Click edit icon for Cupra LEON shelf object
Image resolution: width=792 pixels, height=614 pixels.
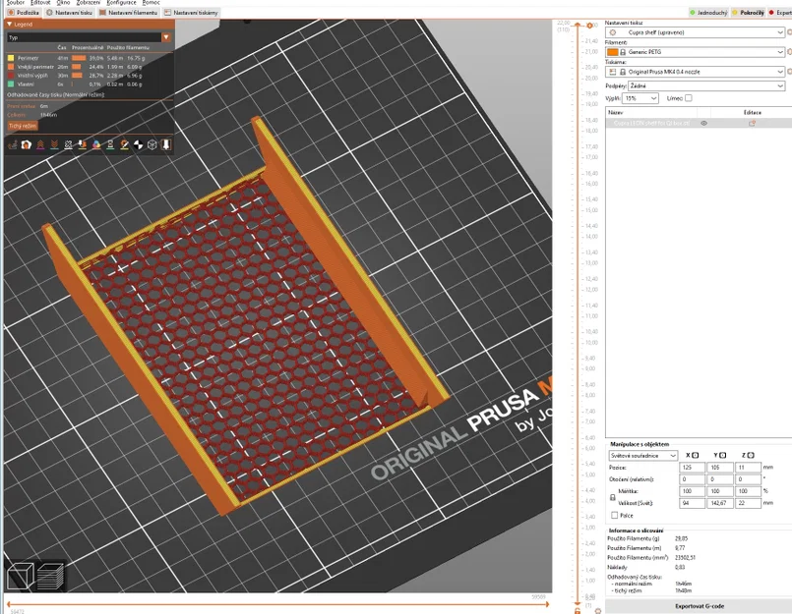click(x=752, y=123)
